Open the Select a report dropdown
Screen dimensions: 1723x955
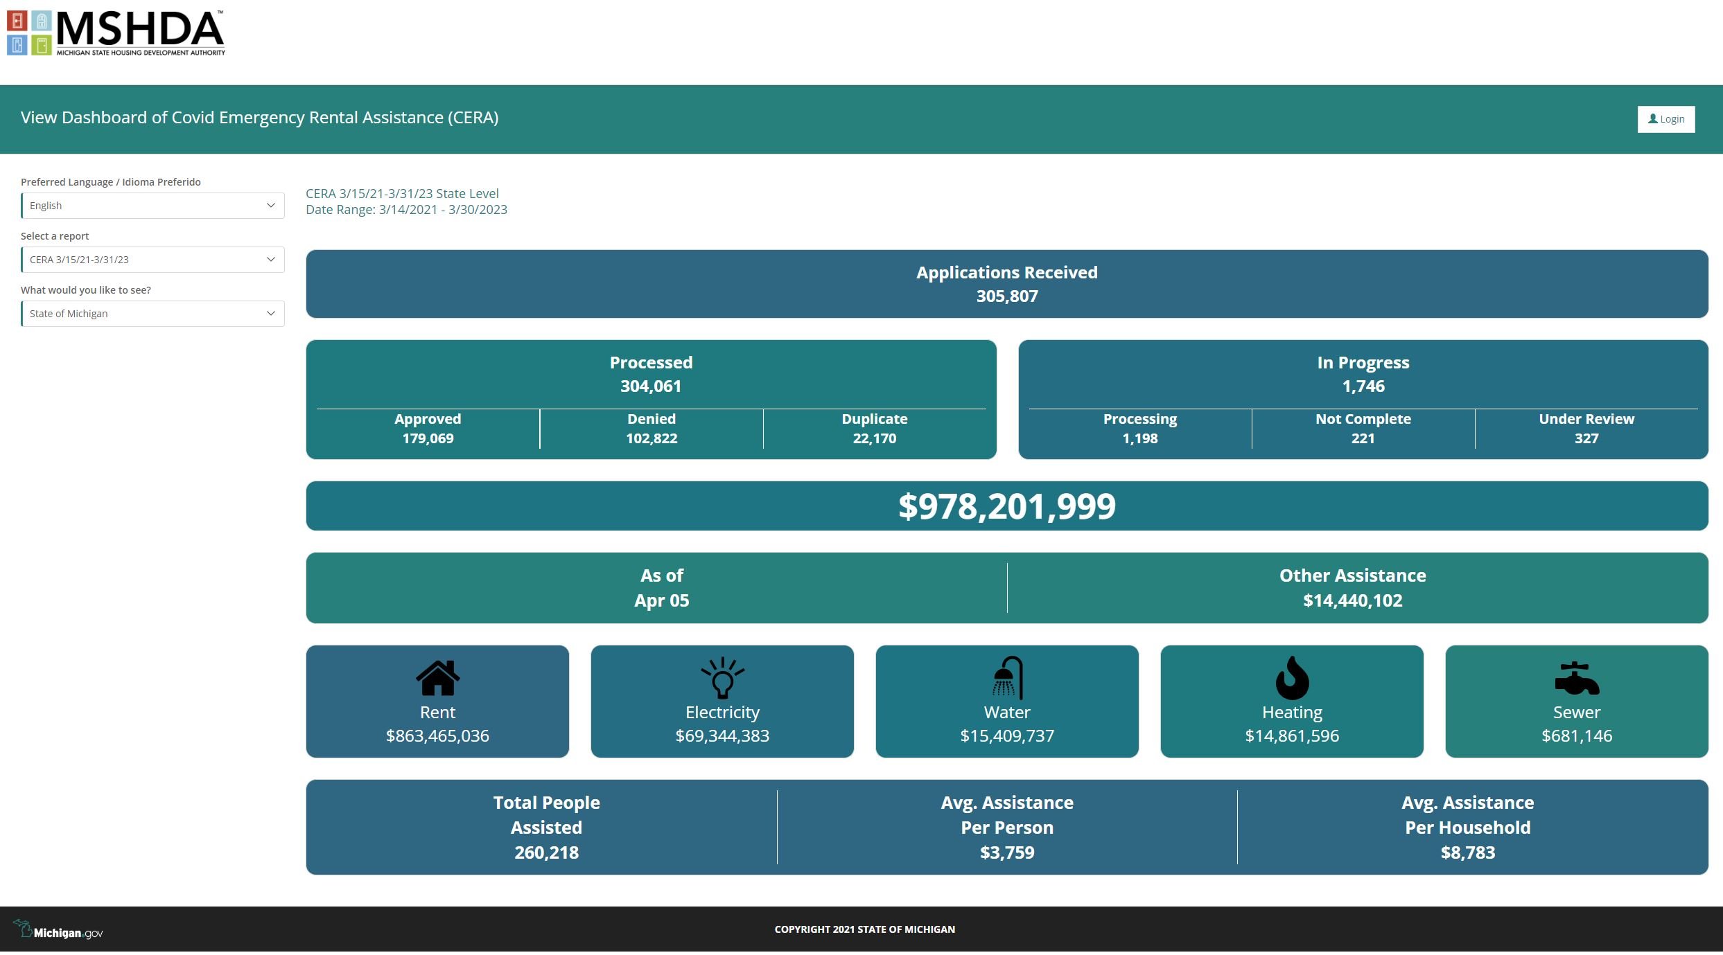tap(152, 259)
